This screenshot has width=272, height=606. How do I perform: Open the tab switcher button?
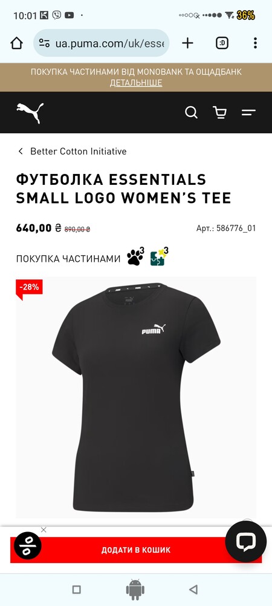click(x=222, y=43)
